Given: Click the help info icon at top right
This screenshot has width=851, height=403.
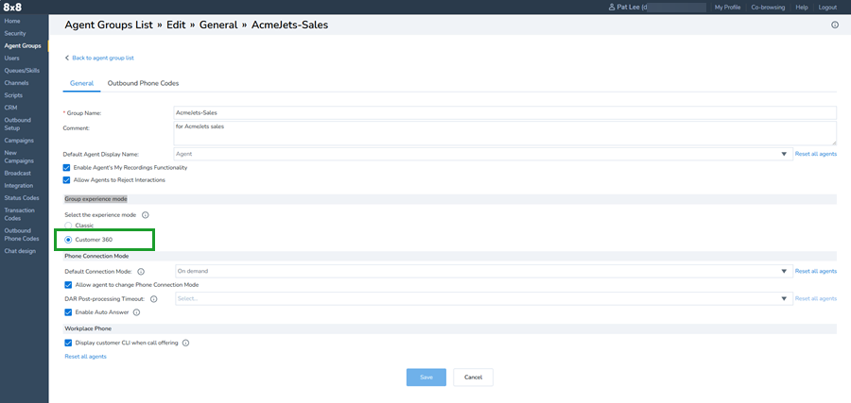Looking at the screenshot, I should [x=835, y=25].
